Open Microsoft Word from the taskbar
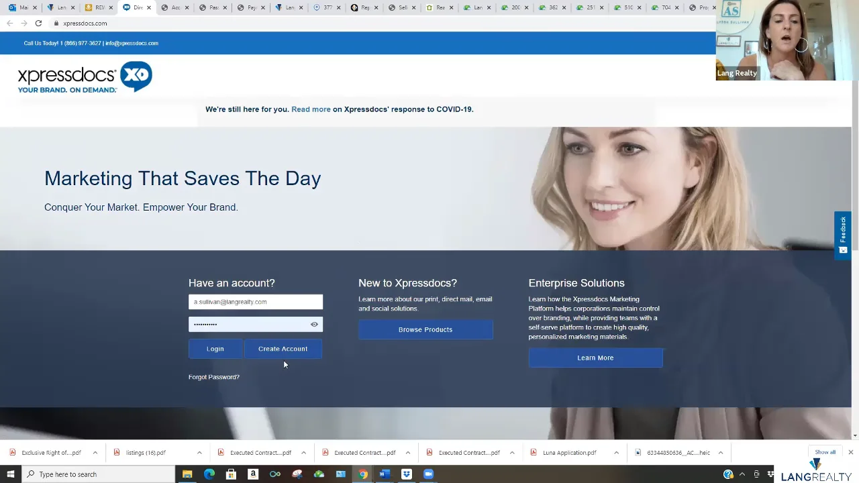The width and height of the screenshot is (859, 483). (x=385, y=474)
